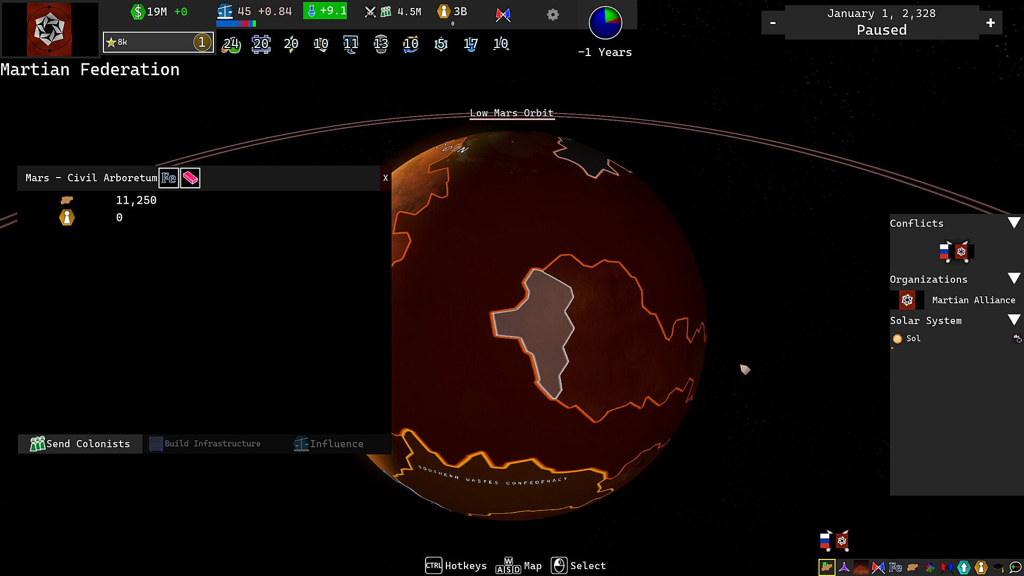Open the Influence tab

tap(329, 444)
